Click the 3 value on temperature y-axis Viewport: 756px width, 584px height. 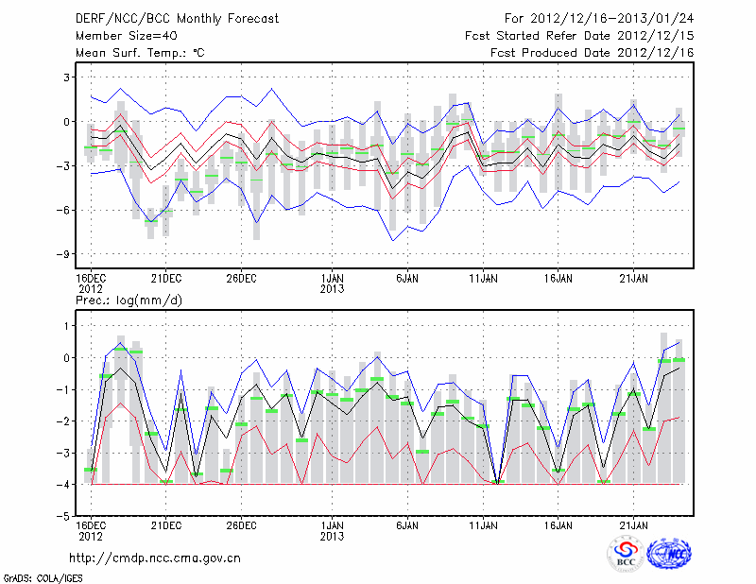66,77
